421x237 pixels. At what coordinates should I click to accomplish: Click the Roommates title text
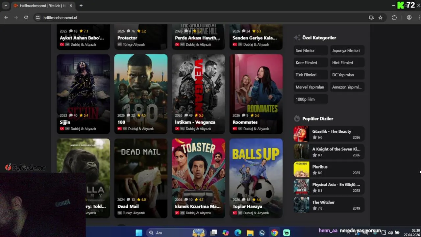coord(245,122)
